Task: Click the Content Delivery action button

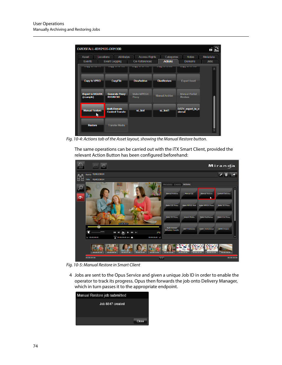Action: point(224,194)
